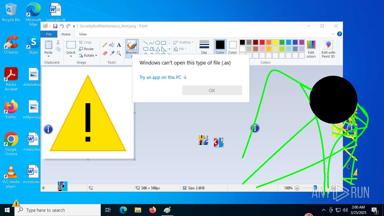Adjust the Paint zoom slider handle
This screenshot has height=216, width=384.
pyautogui.click(x=315, y=188)
